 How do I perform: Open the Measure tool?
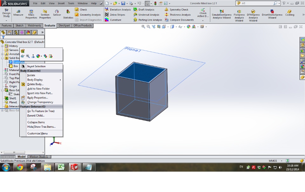click(18, 13)
